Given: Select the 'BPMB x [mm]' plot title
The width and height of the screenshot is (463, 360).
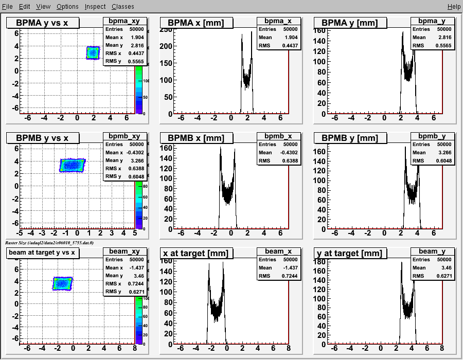Looking at the screenshot, I should pos(197,138).
